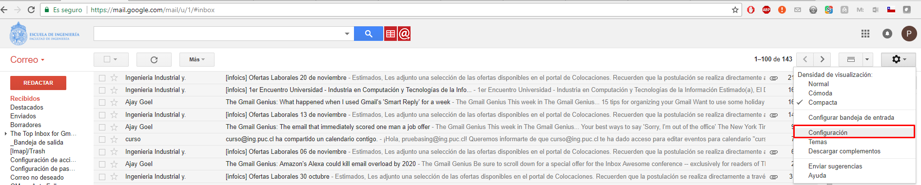Go to the next page of emails

(823, 59)
